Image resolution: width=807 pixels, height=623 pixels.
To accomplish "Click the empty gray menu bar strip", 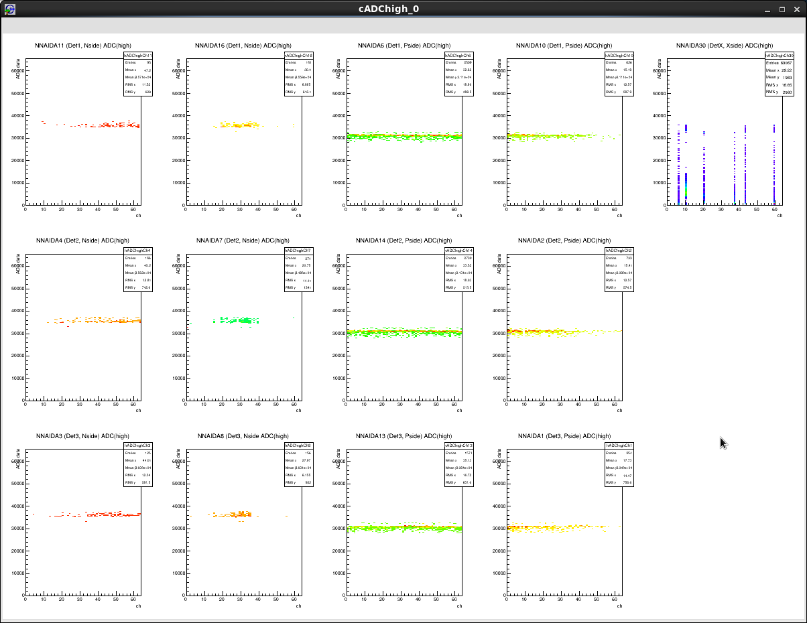I will (x=402, y=25).
